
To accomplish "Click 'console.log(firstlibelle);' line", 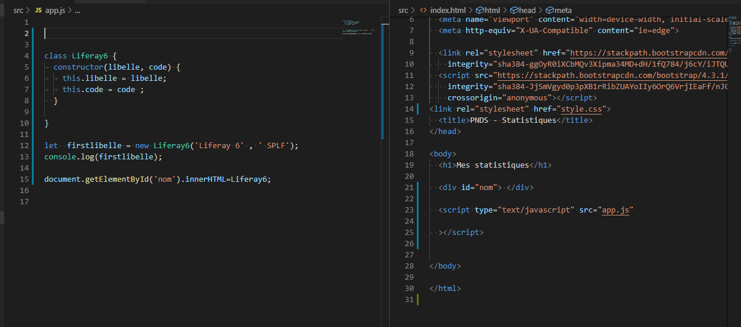I will click(103, 157).
